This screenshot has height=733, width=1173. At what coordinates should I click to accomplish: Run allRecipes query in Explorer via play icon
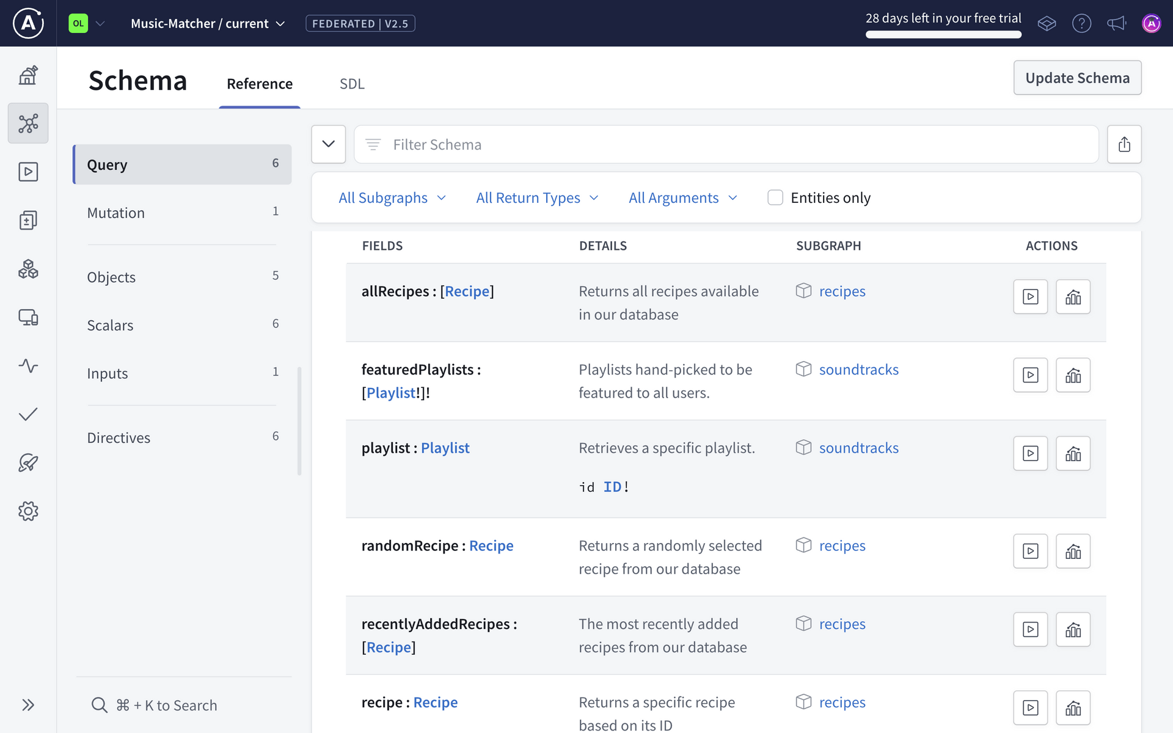click(1031, 296)
